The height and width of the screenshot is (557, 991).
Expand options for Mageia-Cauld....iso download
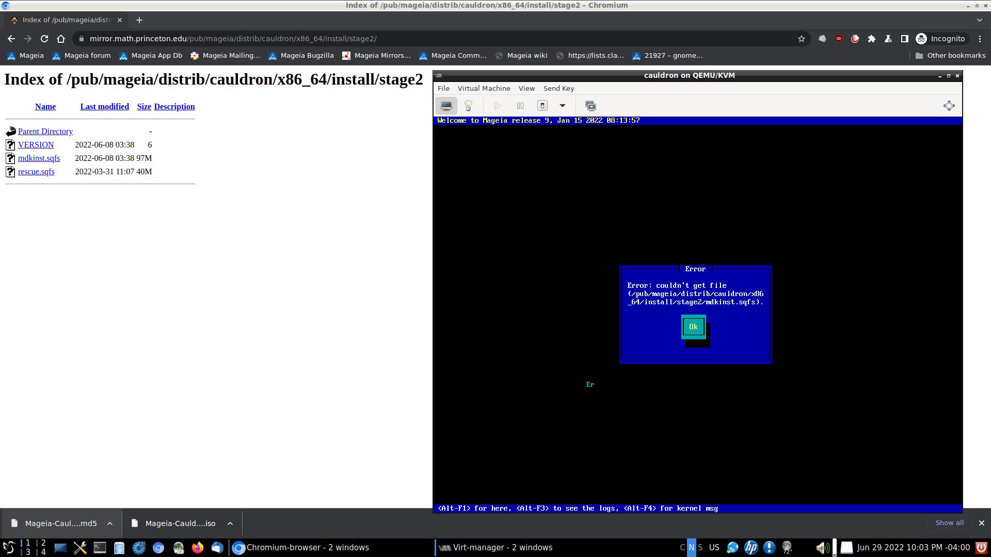click(230, 523)
